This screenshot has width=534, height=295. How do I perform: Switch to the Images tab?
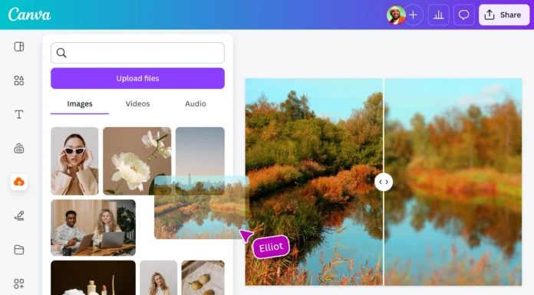point(80,103)
